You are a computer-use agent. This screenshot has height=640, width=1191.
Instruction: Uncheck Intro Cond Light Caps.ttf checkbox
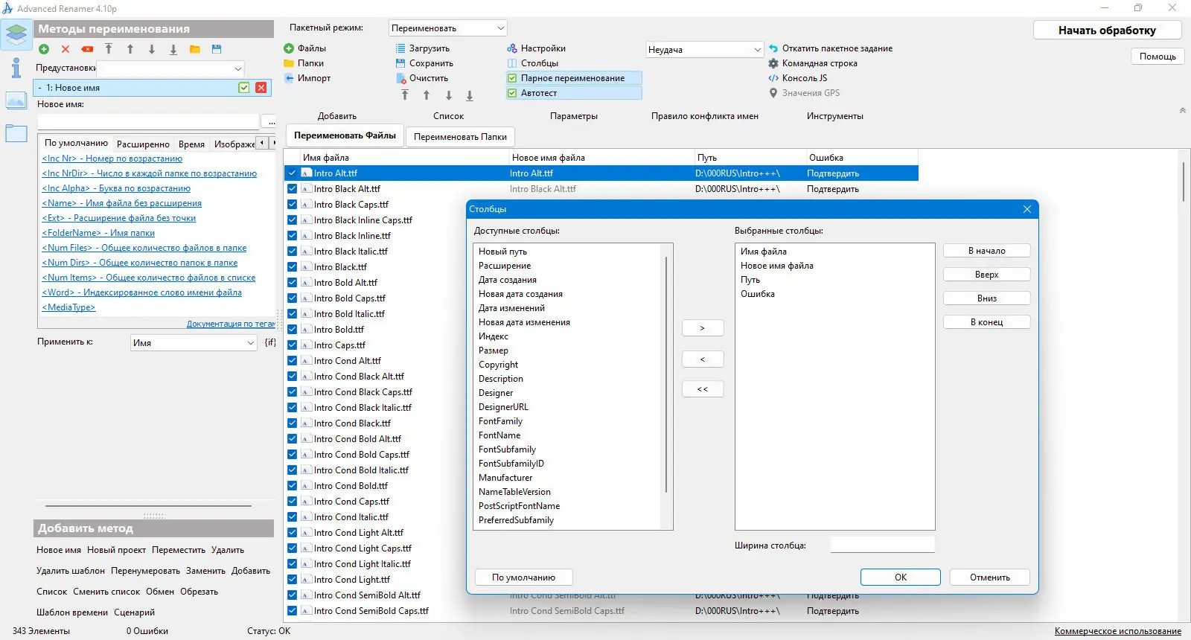(292, 548)
